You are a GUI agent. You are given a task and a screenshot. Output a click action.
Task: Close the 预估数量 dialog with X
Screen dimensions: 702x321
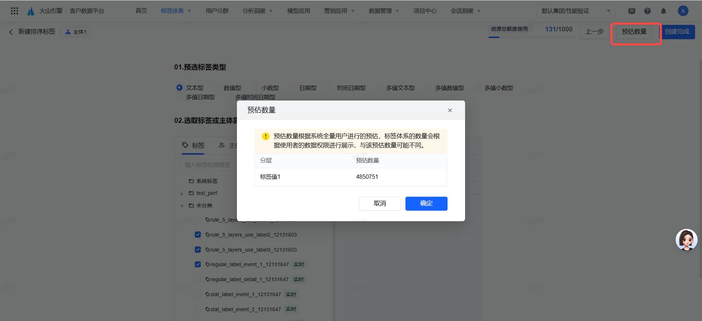pyautogui.click(x=450, y=110)
